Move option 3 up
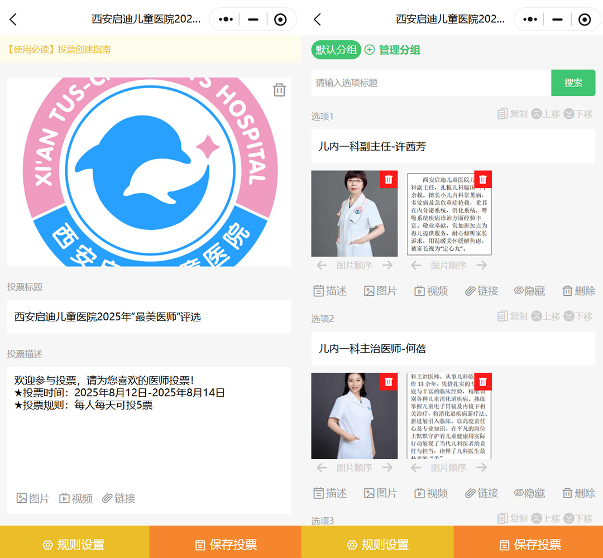 click(545, 518)
